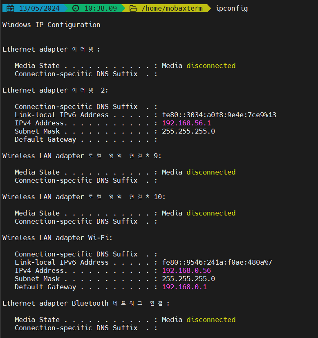Click the calendar icon in the prompt

click(x=11, y=8)
